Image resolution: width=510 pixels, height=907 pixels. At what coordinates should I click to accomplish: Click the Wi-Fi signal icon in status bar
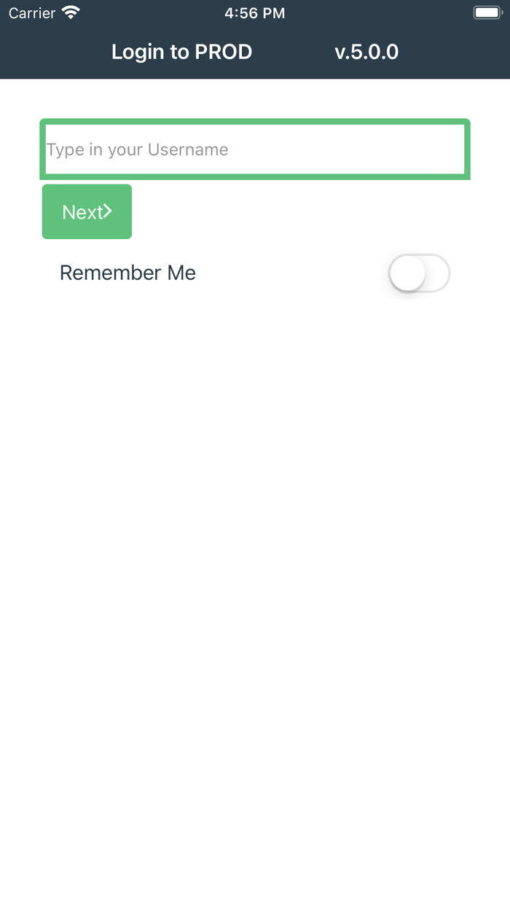click(x=69, y=12)
